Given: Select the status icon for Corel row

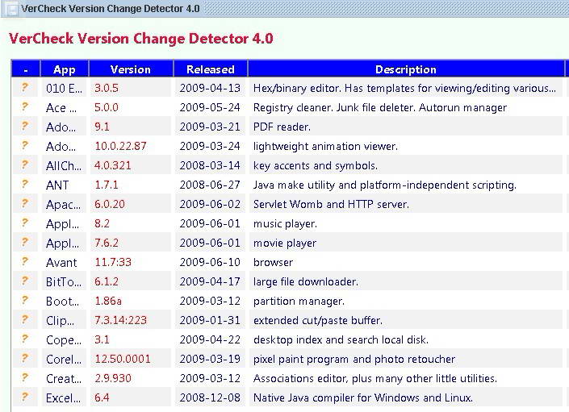Looking at the screenshot, I should tap(25, 359).
